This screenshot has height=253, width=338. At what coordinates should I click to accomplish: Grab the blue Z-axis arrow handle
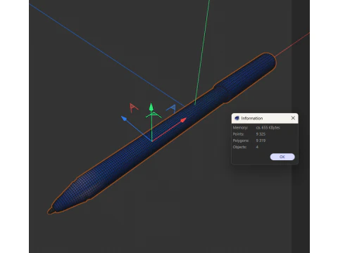click(x=124, y=119)
